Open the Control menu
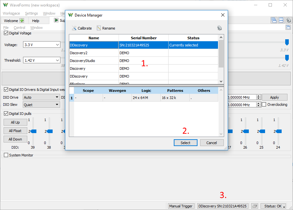This screenshot has height=210, width=293. (19, 28)
